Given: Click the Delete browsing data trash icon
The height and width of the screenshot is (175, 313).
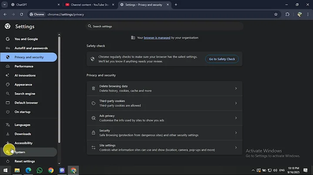Looking at the screenshot, I should coord(93,88).
